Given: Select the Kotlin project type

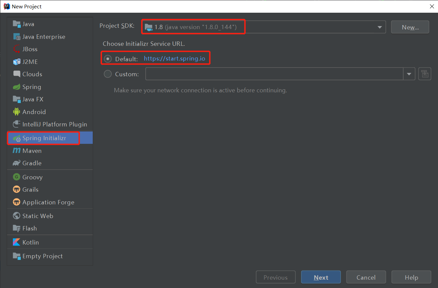Looking at the screenshot, I should click(x=30, y=242).
